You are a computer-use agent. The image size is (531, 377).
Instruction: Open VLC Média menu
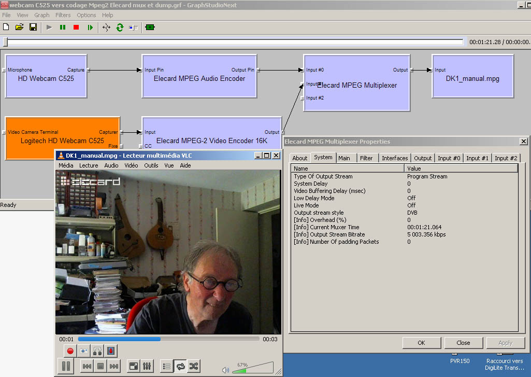click(66, 165)
